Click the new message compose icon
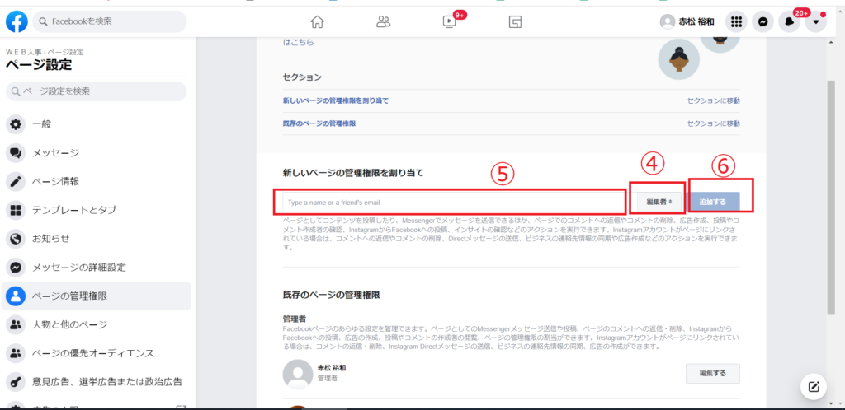The image size is (845, 410). [x=814, y=386]
